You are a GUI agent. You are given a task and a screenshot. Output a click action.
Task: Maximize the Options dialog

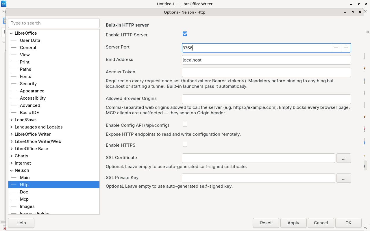pyautogui.click(x=353, y=12)
